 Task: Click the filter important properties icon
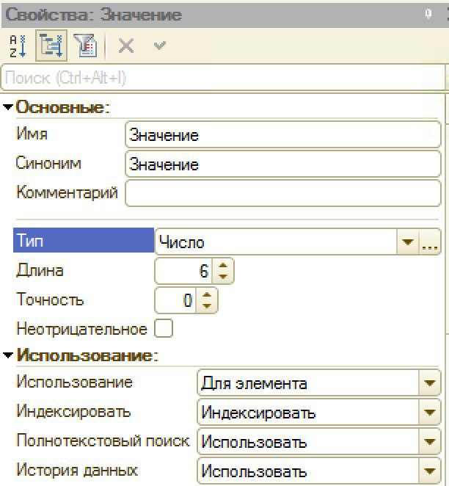(85, 46)
